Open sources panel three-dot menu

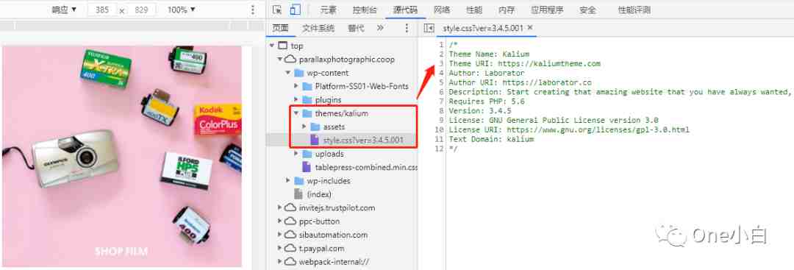point(406,29)
